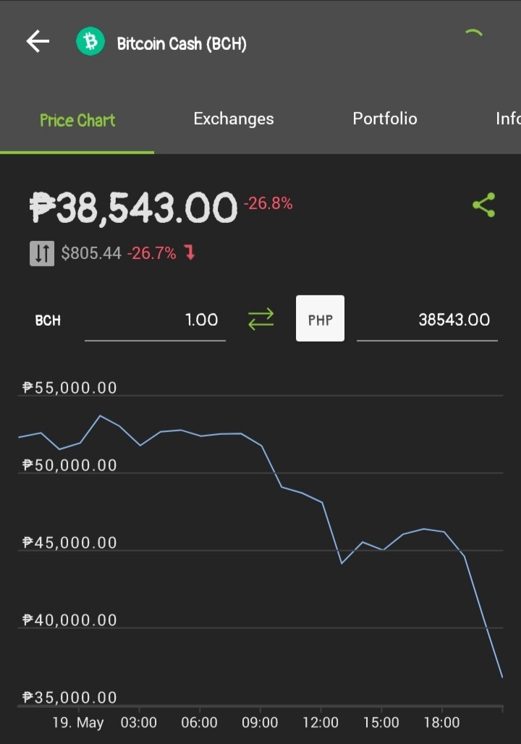Screen dimensions: 521x744
Task: Tap the BCH currency label
Action: tap(48, 321)
